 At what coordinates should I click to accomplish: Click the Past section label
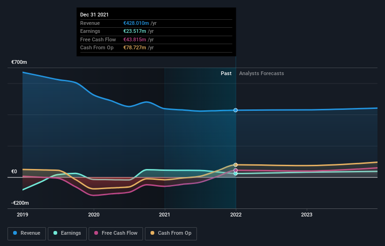tap(226, 73)
